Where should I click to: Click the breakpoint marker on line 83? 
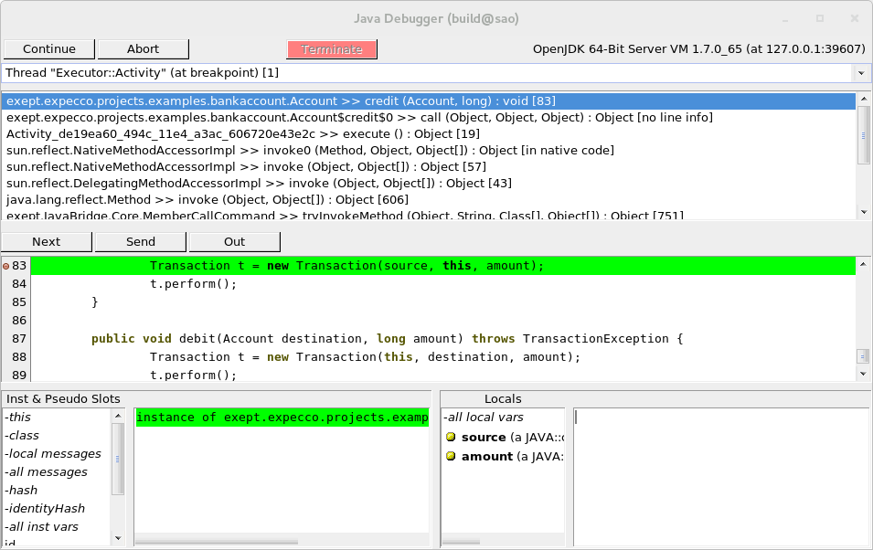[6, 266]
